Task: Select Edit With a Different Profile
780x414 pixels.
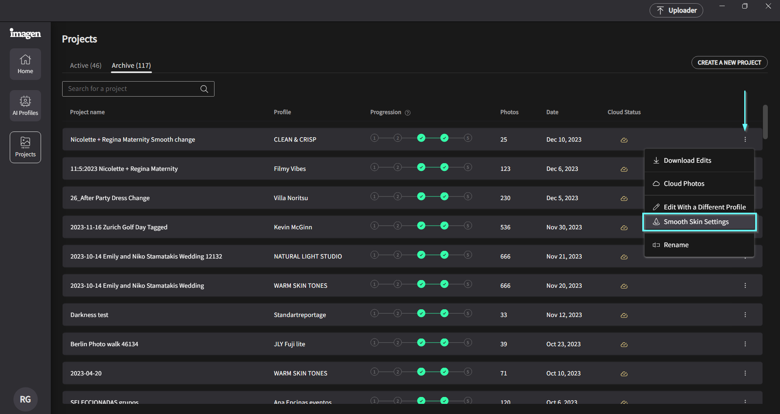Action: pos(699,207)
